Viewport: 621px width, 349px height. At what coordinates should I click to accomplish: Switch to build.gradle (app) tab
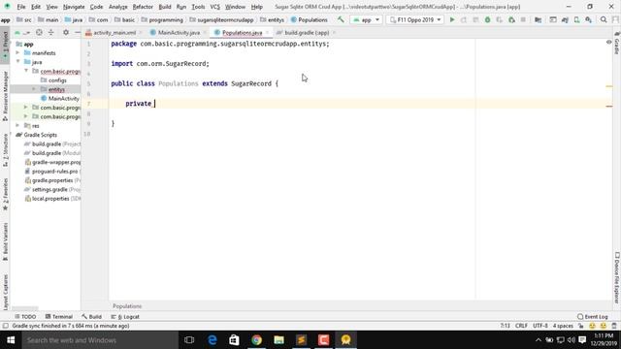(307, 32)
